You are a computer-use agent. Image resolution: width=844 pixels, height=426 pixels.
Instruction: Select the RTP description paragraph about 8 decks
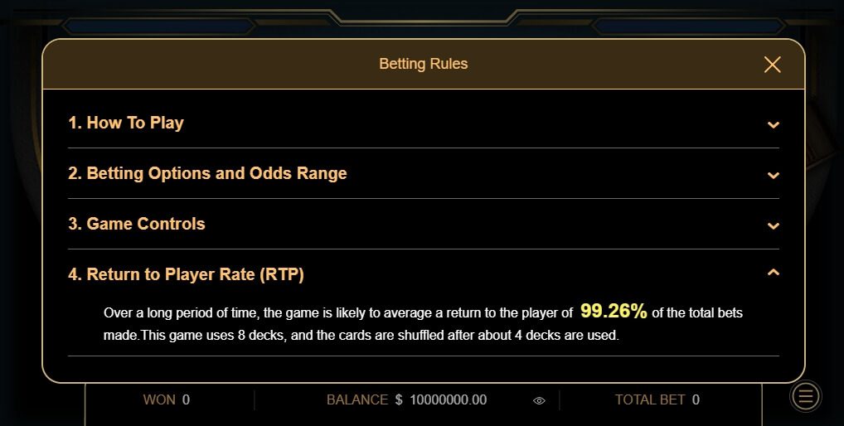coord(423,323)
